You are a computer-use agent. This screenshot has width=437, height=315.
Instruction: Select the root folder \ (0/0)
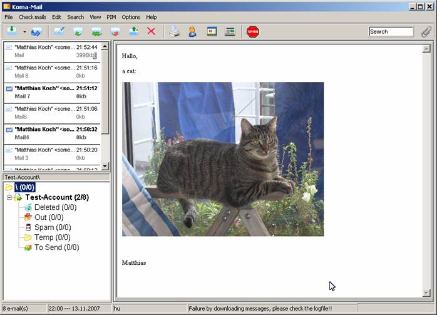coord(25,187)
